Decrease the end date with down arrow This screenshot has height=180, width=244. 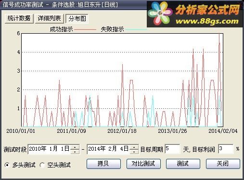134,152
